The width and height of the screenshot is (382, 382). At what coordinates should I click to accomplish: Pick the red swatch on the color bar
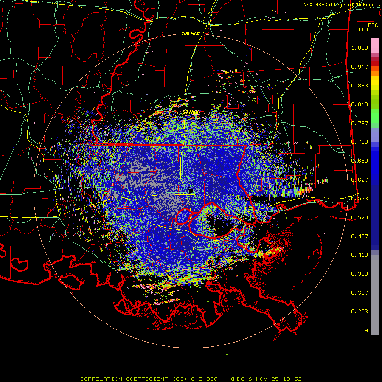click(x=375, y=64)
